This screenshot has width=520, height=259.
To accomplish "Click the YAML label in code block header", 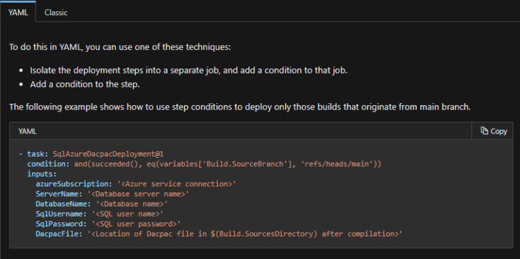I will pos(27,131).
